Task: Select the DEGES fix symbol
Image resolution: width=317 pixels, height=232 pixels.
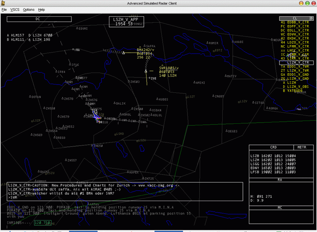Action: (226, 131)
